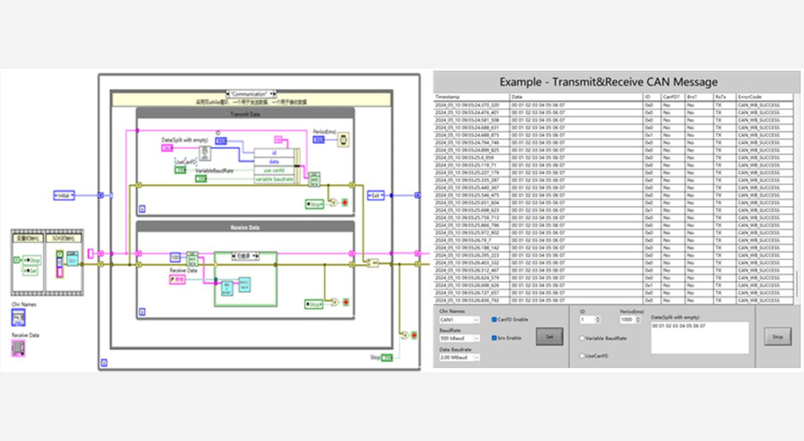Click the 100 numeric constant in Receive loop

(175, 257)
